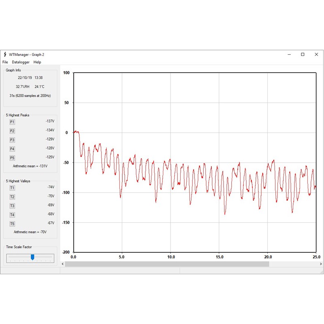
Task: Open the File menu
Action: 5,62
